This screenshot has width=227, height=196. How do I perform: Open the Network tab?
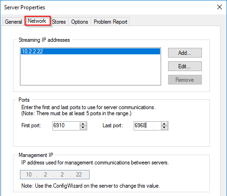37,21
